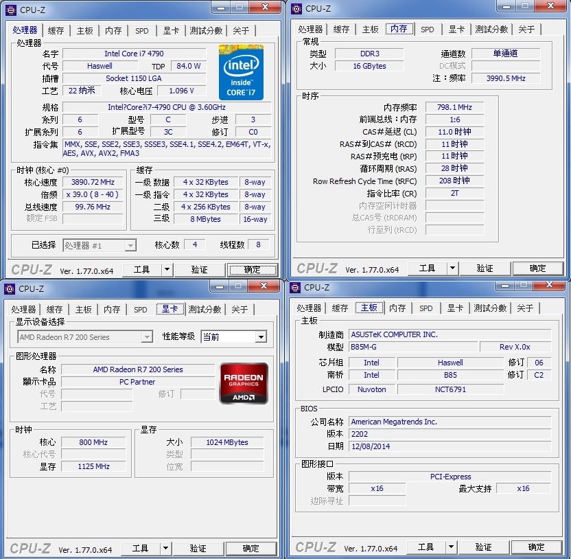Open tools dropdown arrow in memory window
Screen dimensions: 571x559
point(452,269)
